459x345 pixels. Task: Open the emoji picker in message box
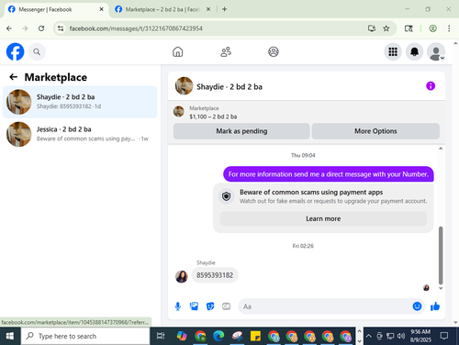tap(417, 306)
